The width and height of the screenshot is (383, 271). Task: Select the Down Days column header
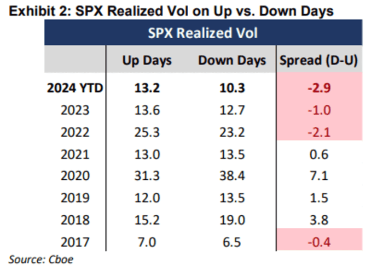[232, 60]
